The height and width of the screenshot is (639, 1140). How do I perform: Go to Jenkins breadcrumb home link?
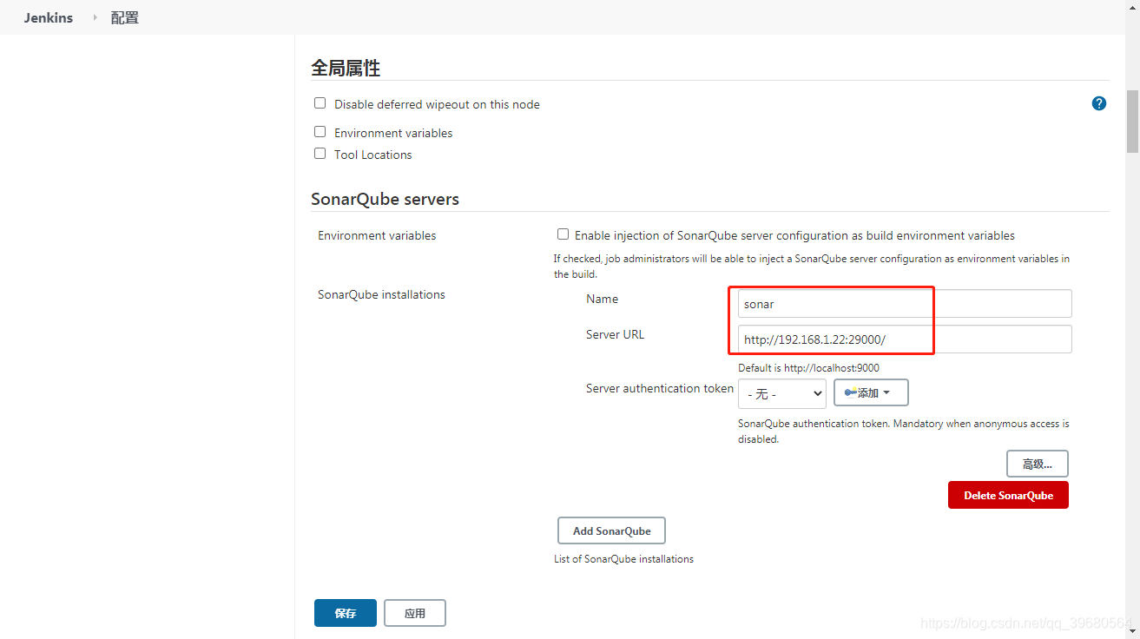49,17
